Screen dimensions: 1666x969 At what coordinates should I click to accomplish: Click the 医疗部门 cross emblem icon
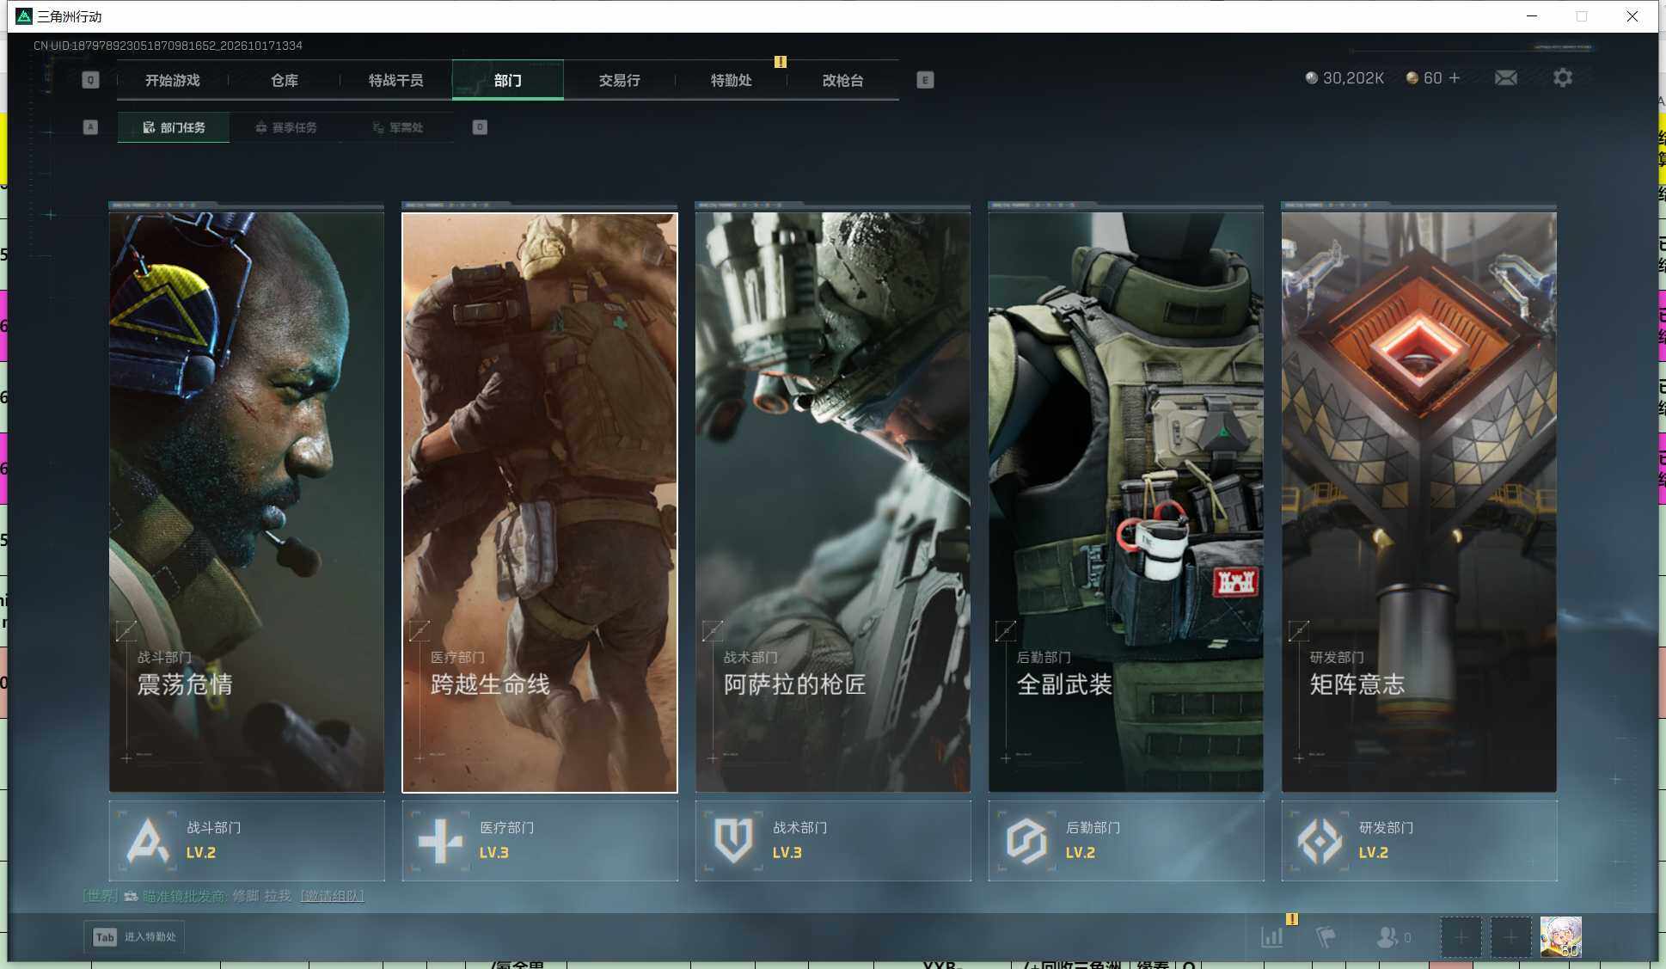tap(440, 840)
